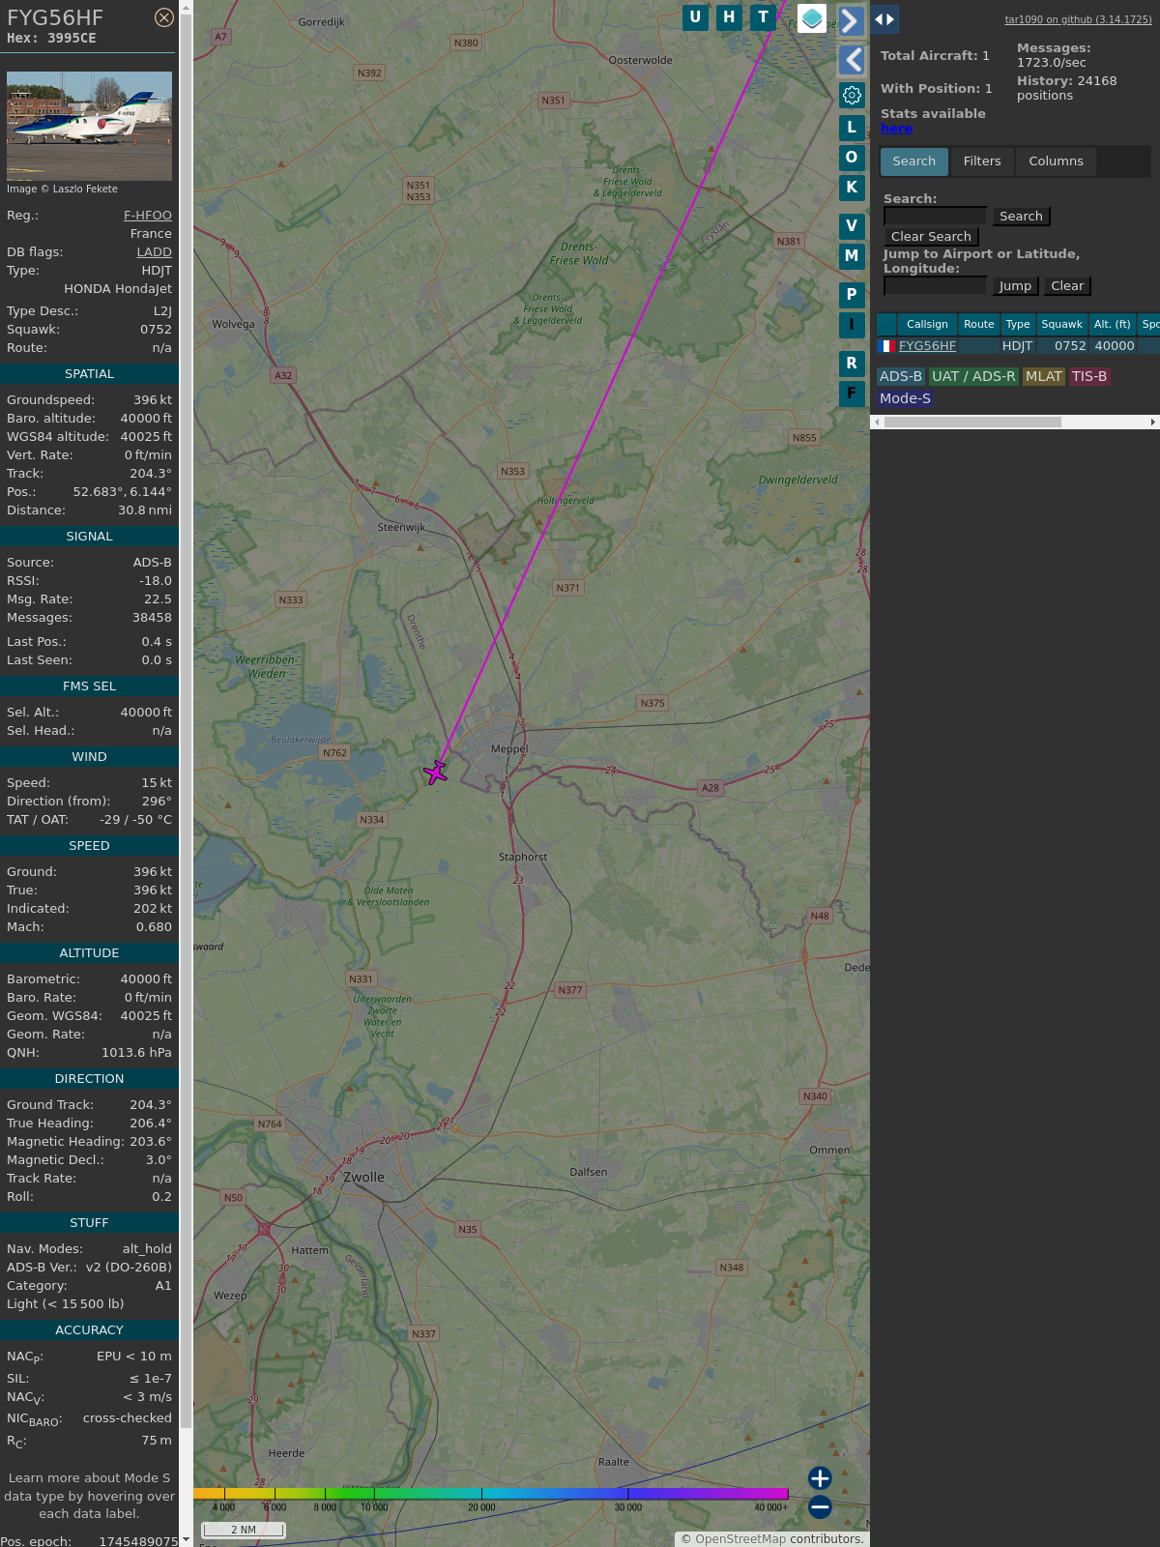Toggle the M map button
The image size is (1160, 1547).
point(852,256)
